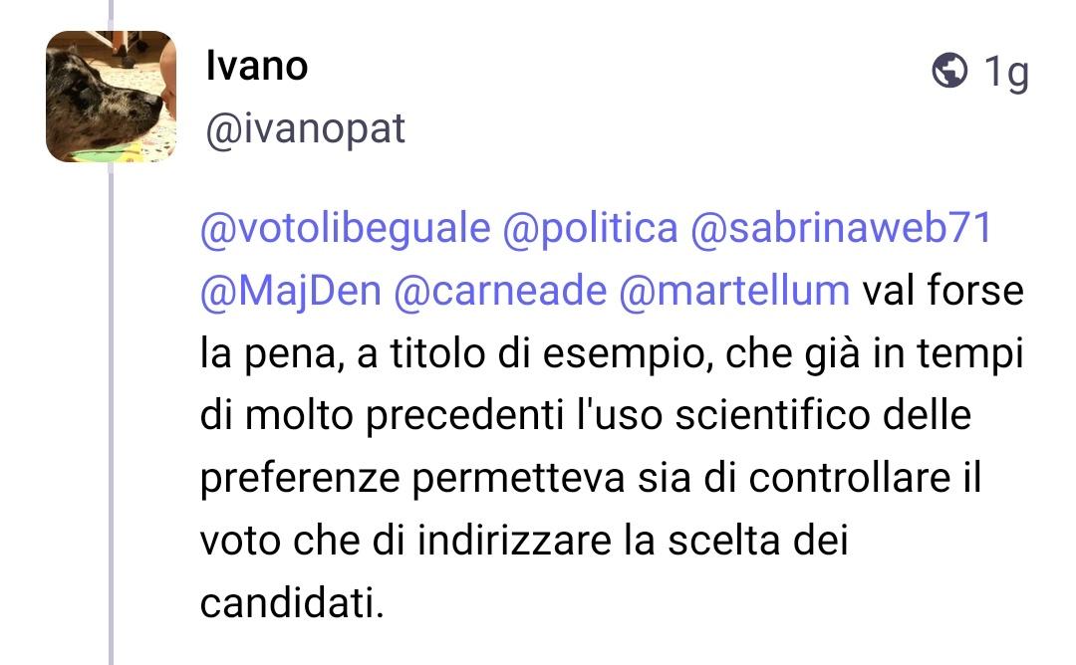This screenshot has width=1076, height=665.
Task: Click the display name "Ivano"
Action: coord(256,67)
